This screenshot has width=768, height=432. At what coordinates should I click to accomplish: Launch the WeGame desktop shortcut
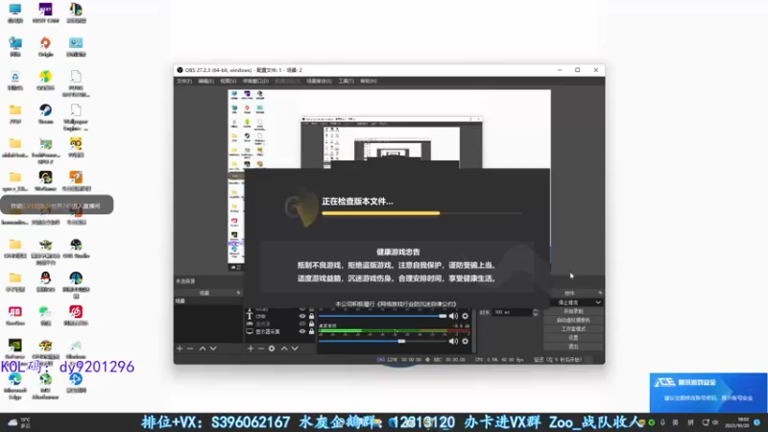[x=45, y=180]
